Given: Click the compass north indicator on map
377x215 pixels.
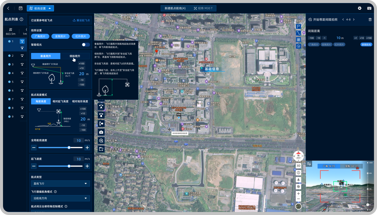Looking at the screenshot, I should pos(298,156).
